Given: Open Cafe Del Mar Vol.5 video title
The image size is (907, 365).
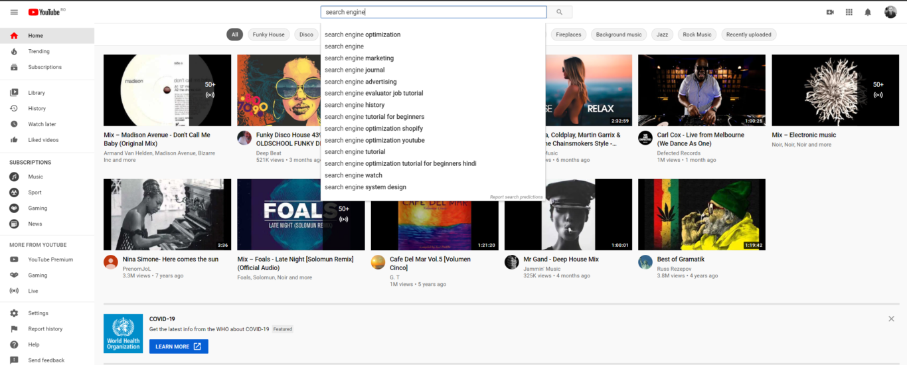Looking at the screenshot, I should click(430, 263).
